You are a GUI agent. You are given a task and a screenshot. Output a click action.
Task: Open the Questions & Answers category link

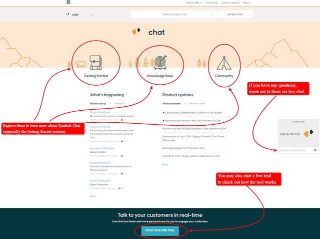(102, 148)
